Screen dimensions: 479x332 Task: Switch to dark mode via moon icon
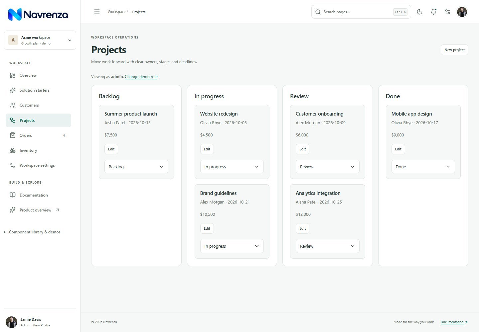pyautogui.click(x=419, y=12)
